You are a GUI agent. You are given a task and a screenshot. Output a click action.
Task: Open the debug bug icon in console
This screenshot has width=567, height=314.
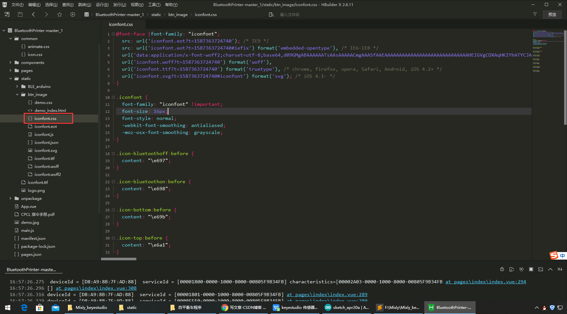coord(502,269)
